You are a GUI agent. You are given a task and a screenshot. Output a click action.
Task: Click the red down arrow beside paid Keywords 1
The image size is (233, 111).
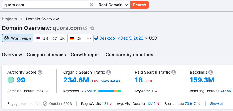tap(156, 91)
